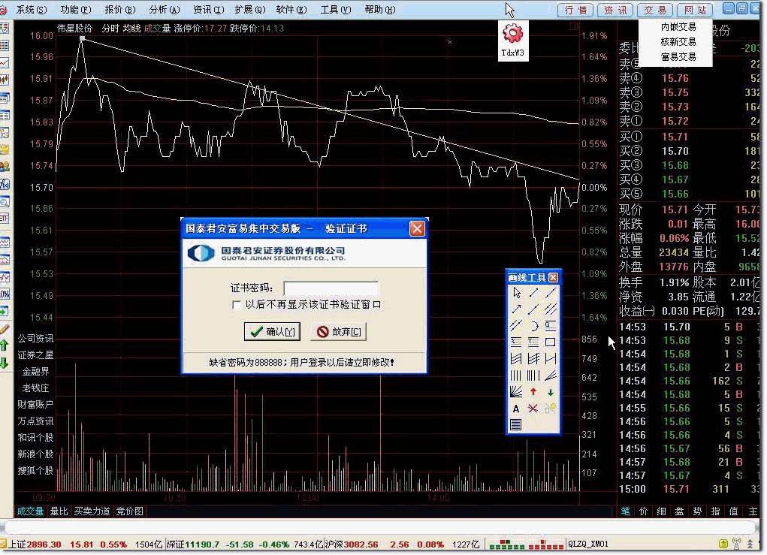The width and height of the screenshot is (767, 555).
Task: Click the green up arrow in sidebar
Action: click(x=5, y=345)
